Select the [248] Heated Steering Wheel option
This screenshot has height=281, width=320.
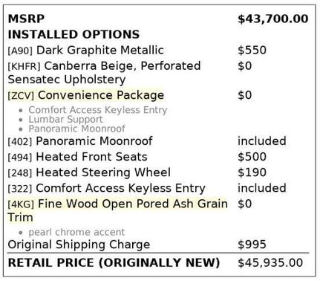(x=89, y=172)
